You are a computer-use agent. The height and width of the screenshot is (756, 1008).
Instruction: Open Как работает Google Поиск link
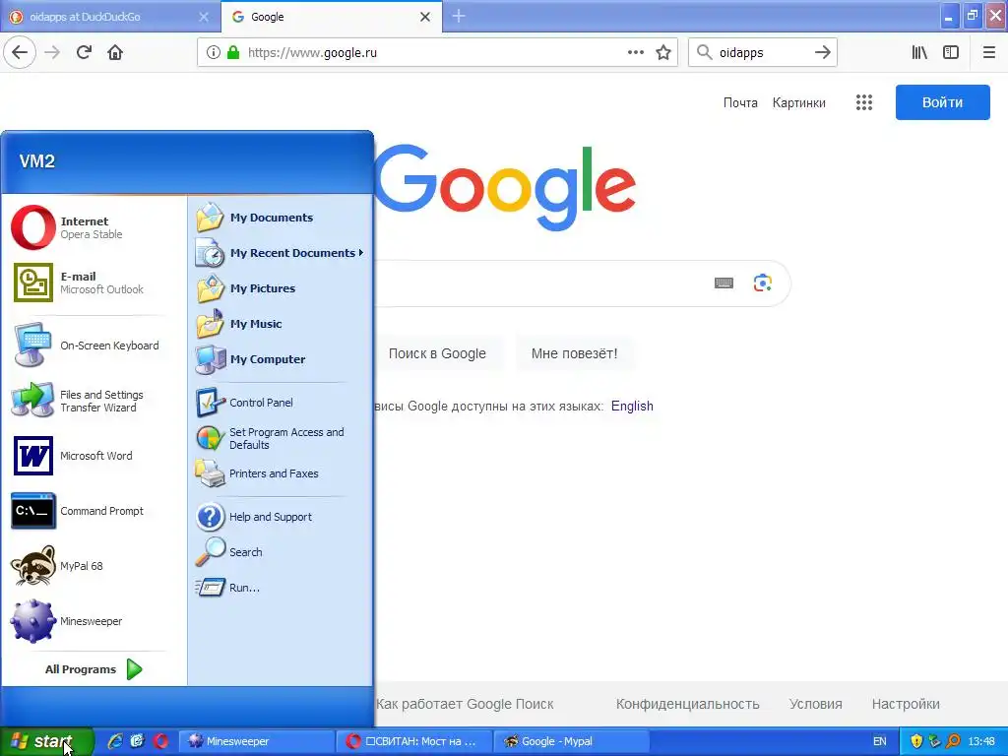[x=465, y=704]
